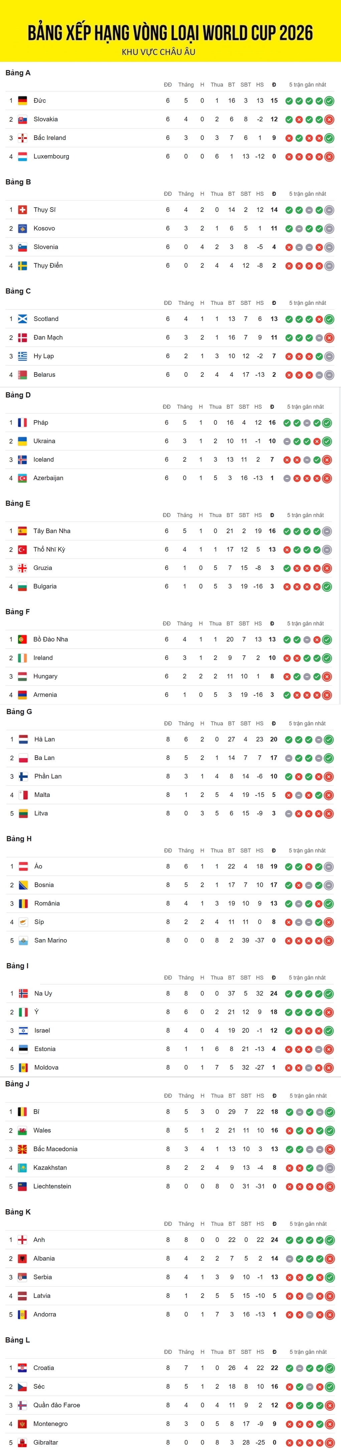
Task: Open the Kosovo team name
Action: [44, 229]
